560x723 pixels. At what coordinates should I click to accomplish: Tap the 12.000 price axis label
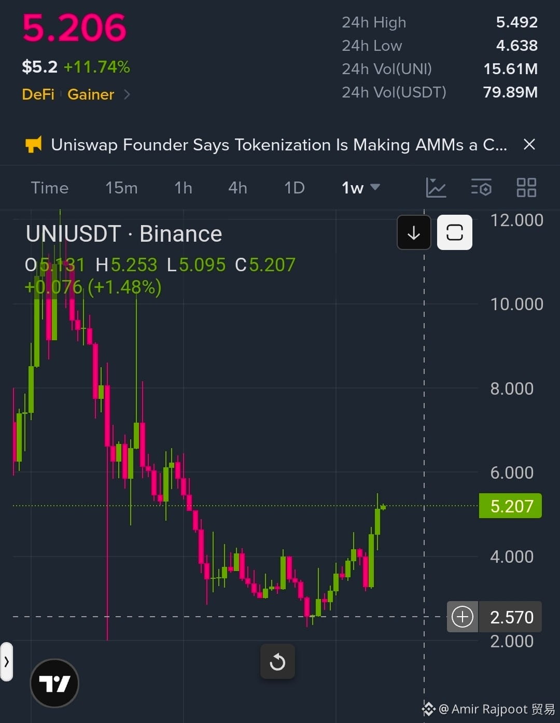click(516, 220)
